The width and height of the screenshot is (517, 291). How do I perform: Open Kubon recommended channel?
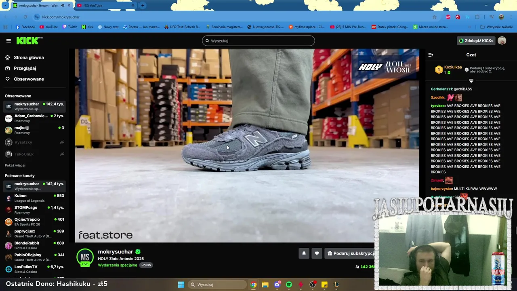pyautogui.click(x=34, y=198)
